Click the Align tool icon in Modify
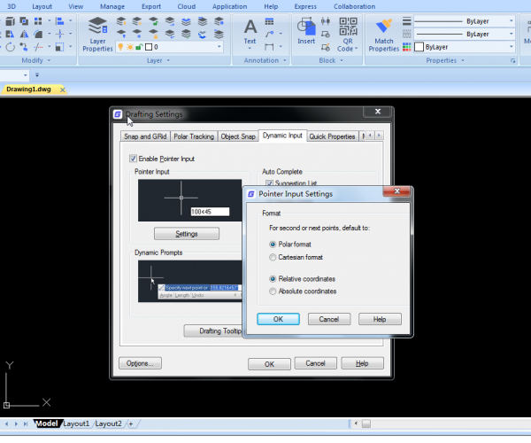Screen dimensions: 531x443 point(59,21)
